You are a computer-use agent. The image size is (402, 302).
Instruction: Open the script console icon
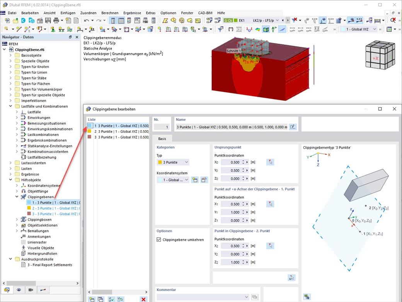click(138, 21)
